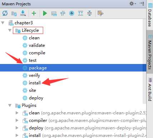
Task: Click the tree vertical scrollbar
Action: tap(144, 61)
